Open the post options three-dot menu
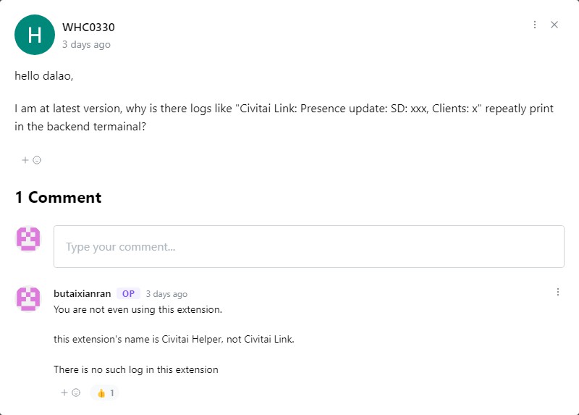Image resolution: width=579 pixels, height=415 pixels. click(x=535, y=25)
